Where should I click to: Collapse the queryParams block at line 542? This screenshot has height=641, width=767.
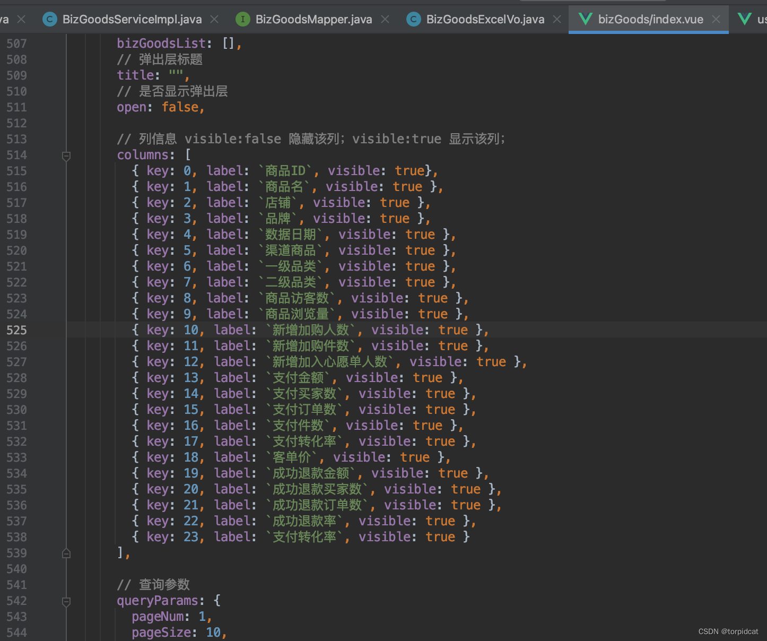pos(66,602)
